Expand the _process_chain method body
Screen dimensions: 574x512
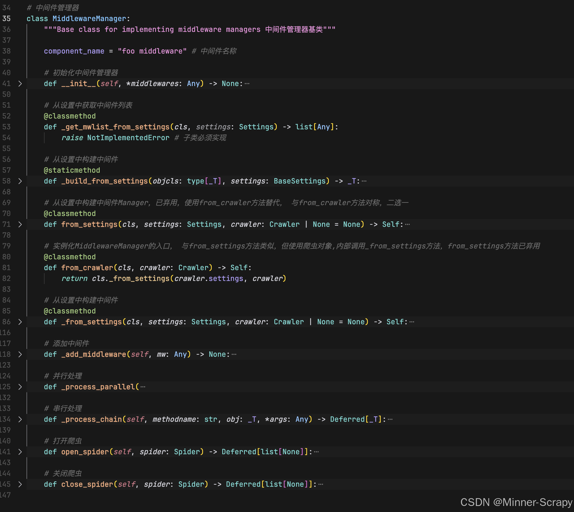[20, 419]
